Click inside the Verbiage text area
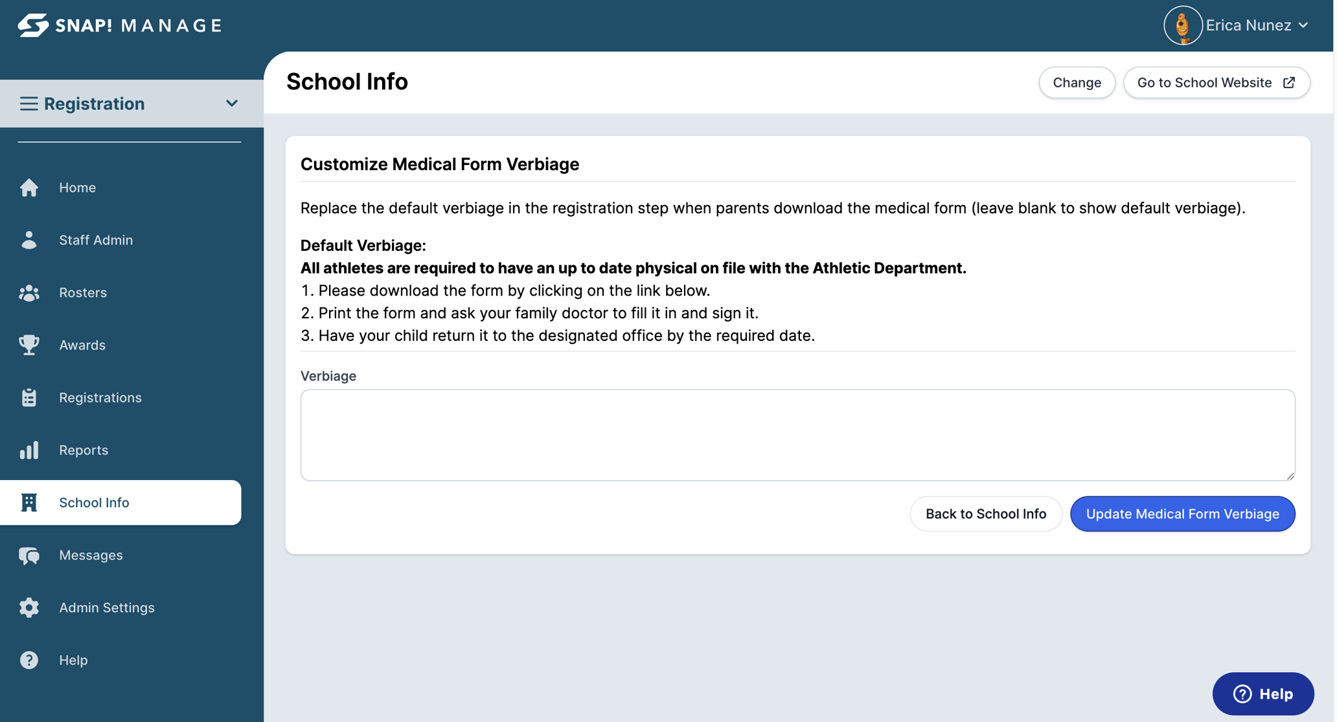 tap(797, 435)
